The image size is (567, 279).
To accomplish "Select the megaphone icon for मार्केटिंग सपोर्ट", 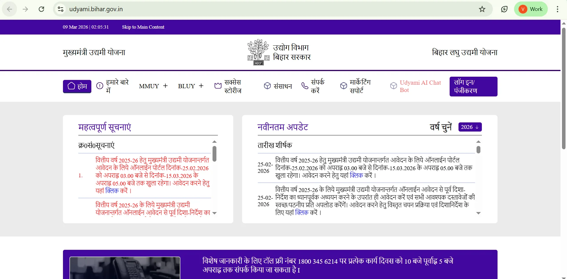I will (343, 86).
